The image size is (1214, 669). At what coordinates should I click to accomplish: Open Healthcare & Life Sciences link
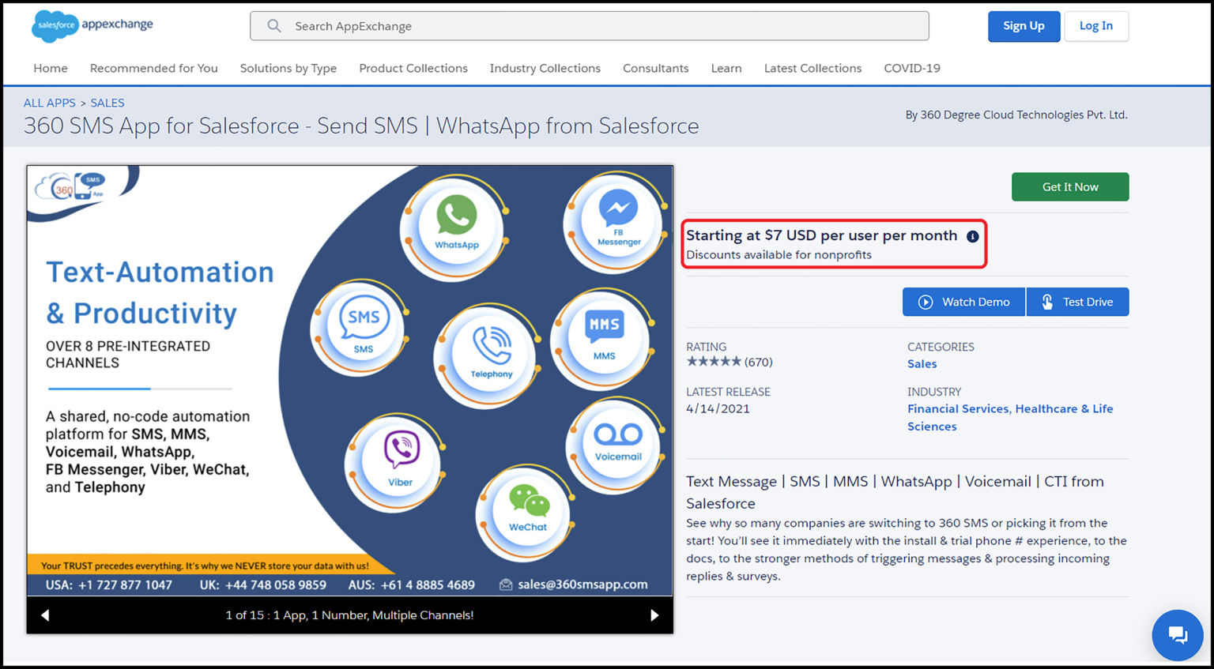1010,417
